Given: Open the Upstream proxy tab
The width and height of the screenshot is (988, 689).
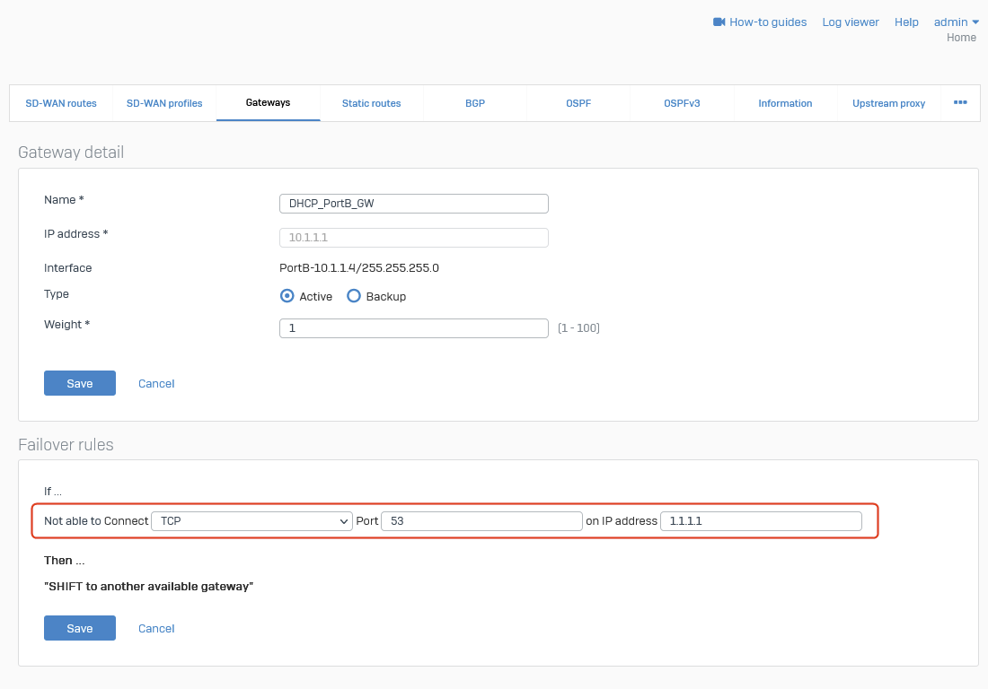Looking at the screenshot, I should pyautogui.click(x=888, y=103).
